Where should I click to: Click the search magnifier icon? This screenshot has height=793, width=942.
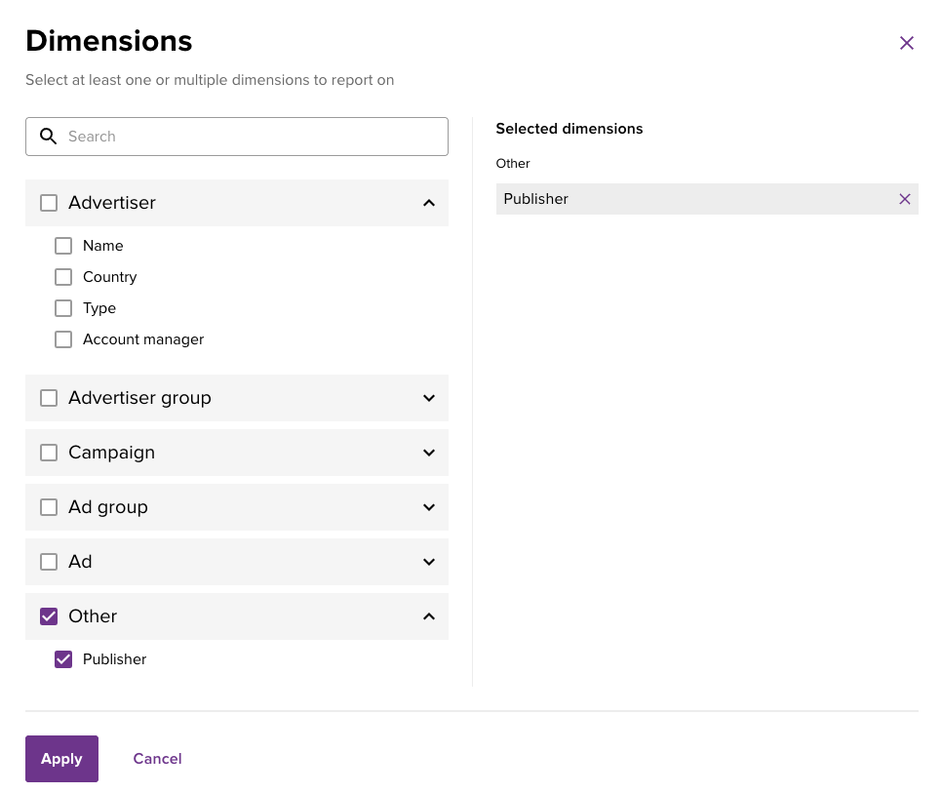tap(48, 137)
